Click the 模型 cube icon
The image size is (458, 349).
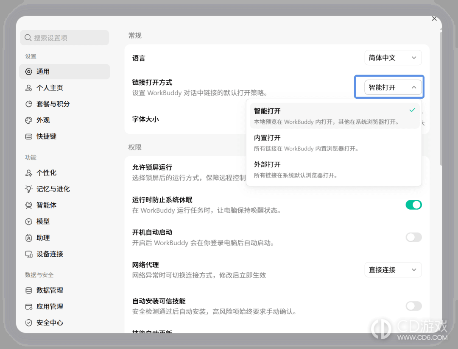click(x=29, y=222)
